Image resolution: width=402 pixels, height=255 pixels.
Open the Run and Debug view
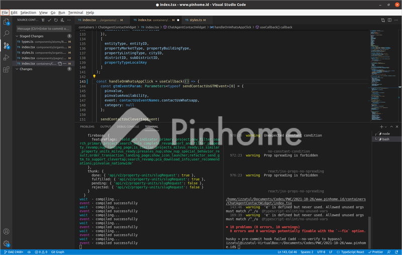(x=7, y=58)
